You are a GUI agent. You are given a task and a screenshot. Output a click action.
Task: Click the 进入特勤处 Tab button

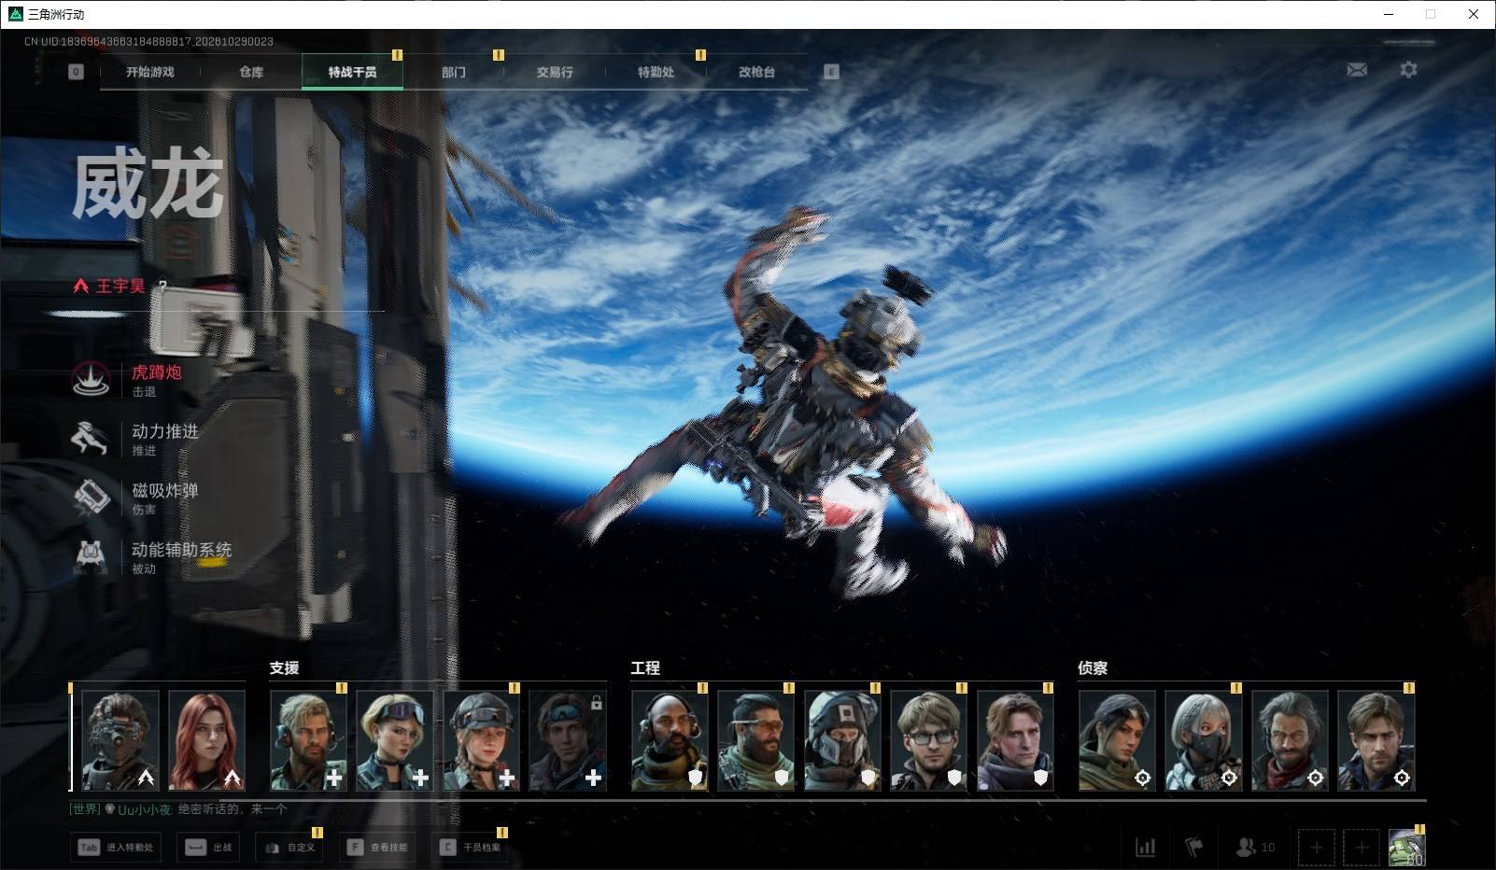coord(116,848)
